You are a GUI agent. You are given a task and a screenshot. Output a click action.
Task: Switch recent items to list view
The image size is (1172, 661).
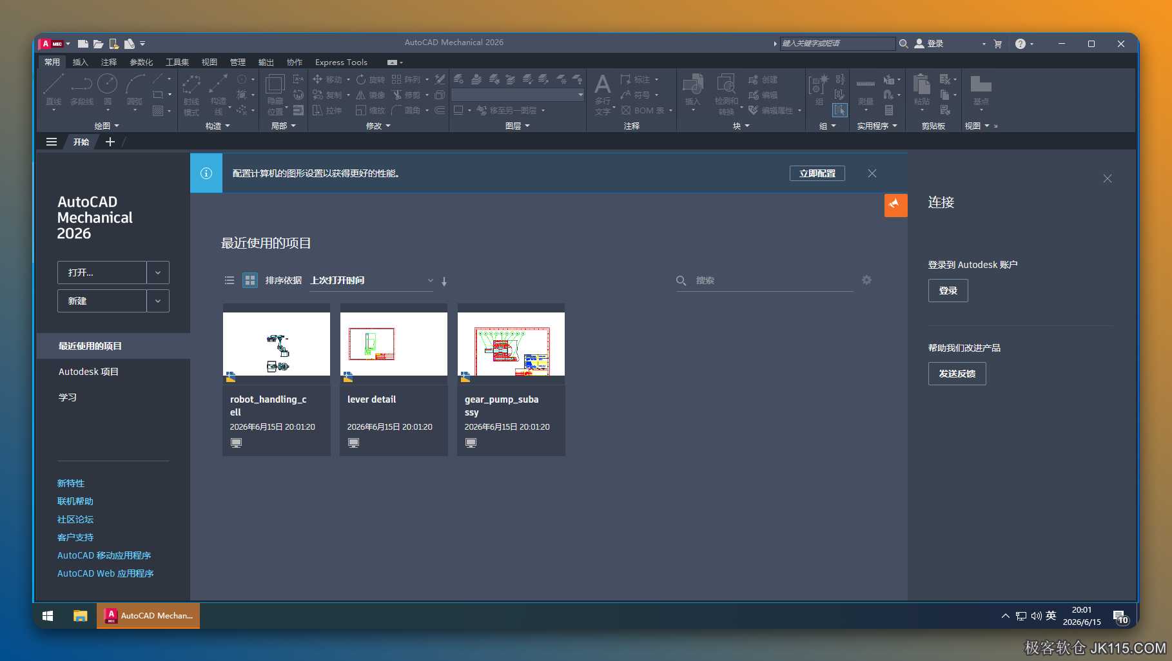click(230, 280)
